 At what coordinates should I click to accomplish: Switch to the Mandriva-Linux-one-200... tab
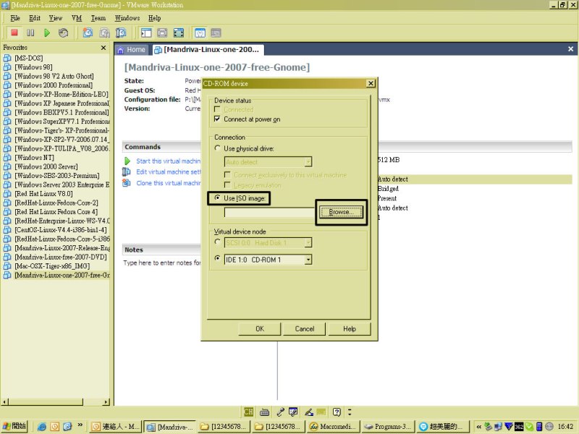(208, 50)
